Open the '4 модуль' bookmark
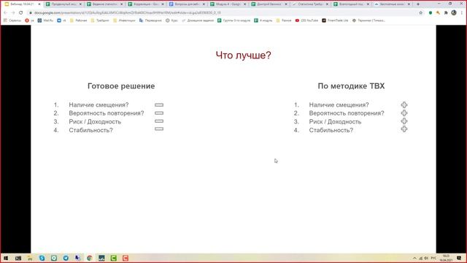This screenshot has height=263, width=467. coord(263,20)
